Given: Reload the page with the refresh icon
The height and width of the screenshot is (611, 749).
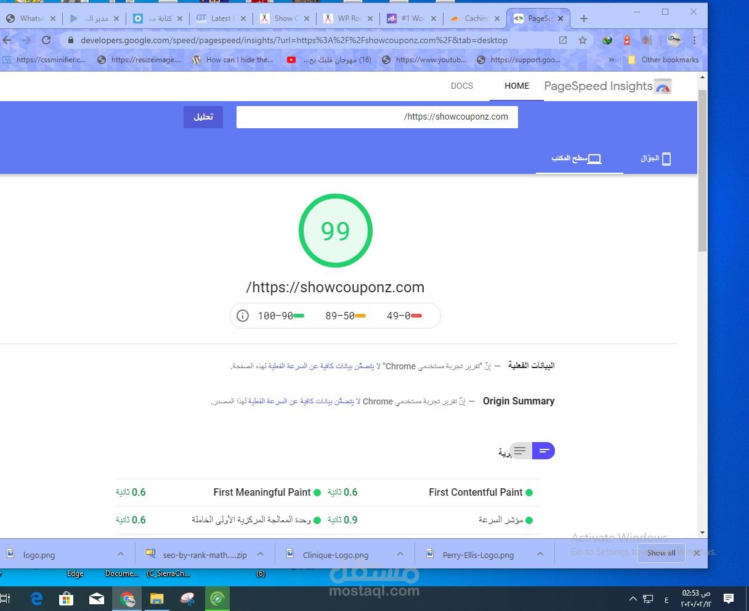Looking at the screenshot, I should [46, 40].
